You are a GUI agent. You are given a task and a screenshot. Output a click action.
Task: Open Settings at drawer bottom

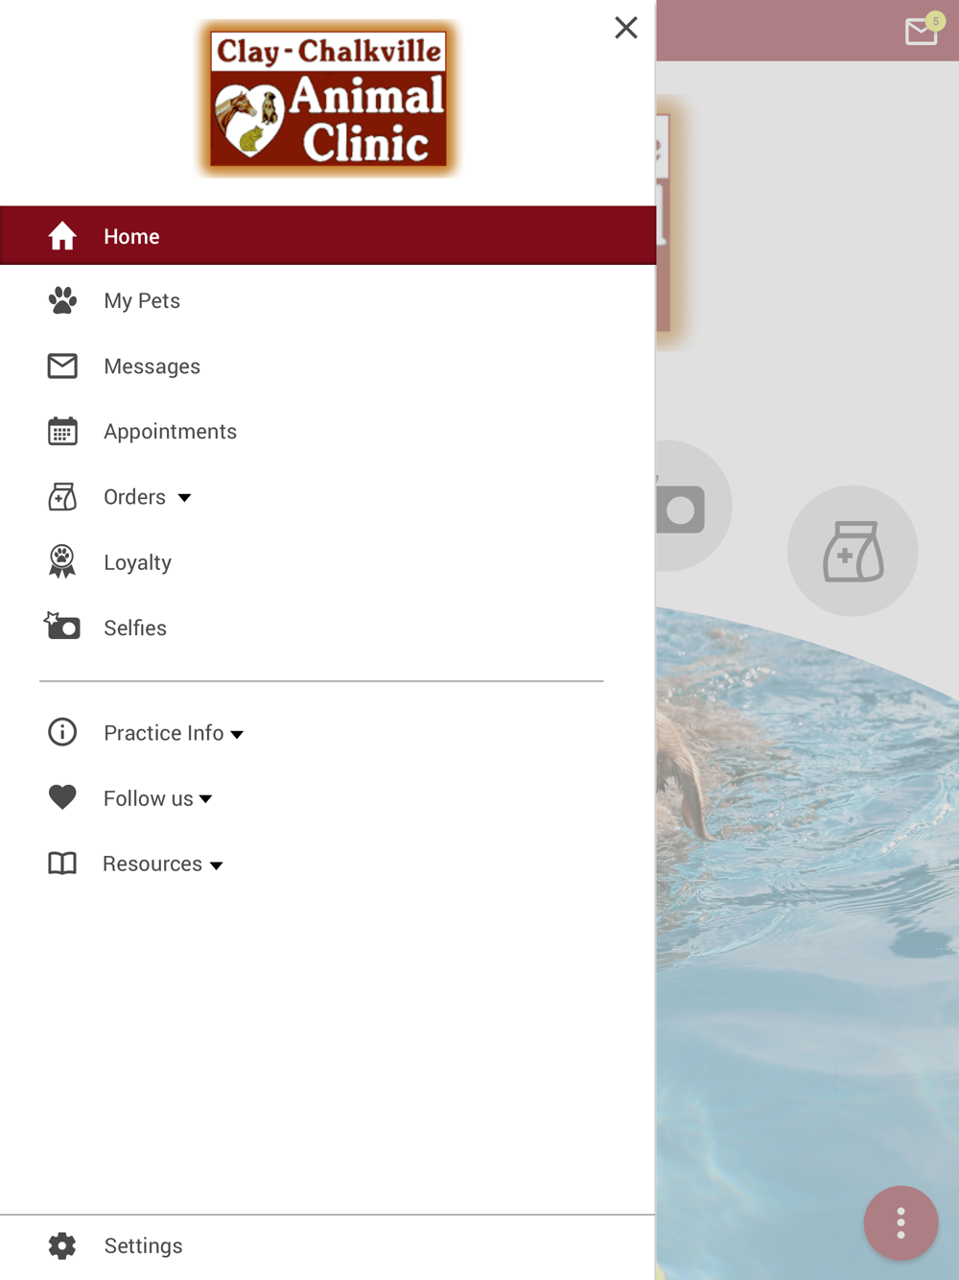[328, 1245]
